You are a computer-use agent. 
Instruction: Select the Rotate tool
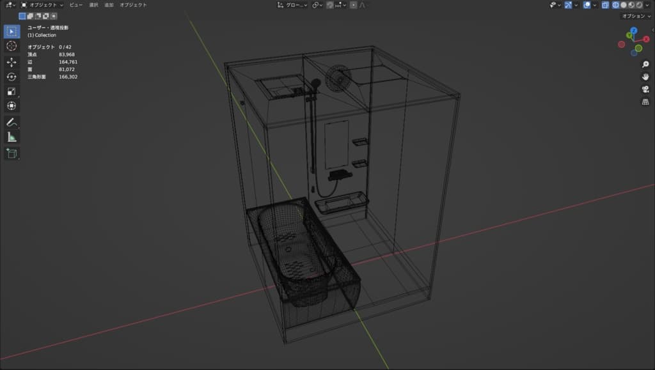(x=12, y=77)
